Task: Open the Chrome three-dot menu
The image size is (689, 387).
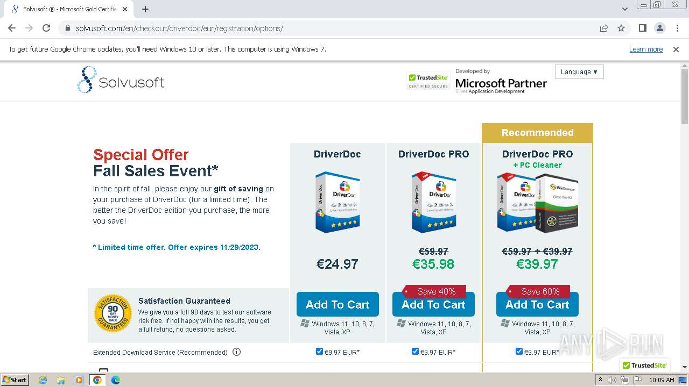Action: point(677,28)
